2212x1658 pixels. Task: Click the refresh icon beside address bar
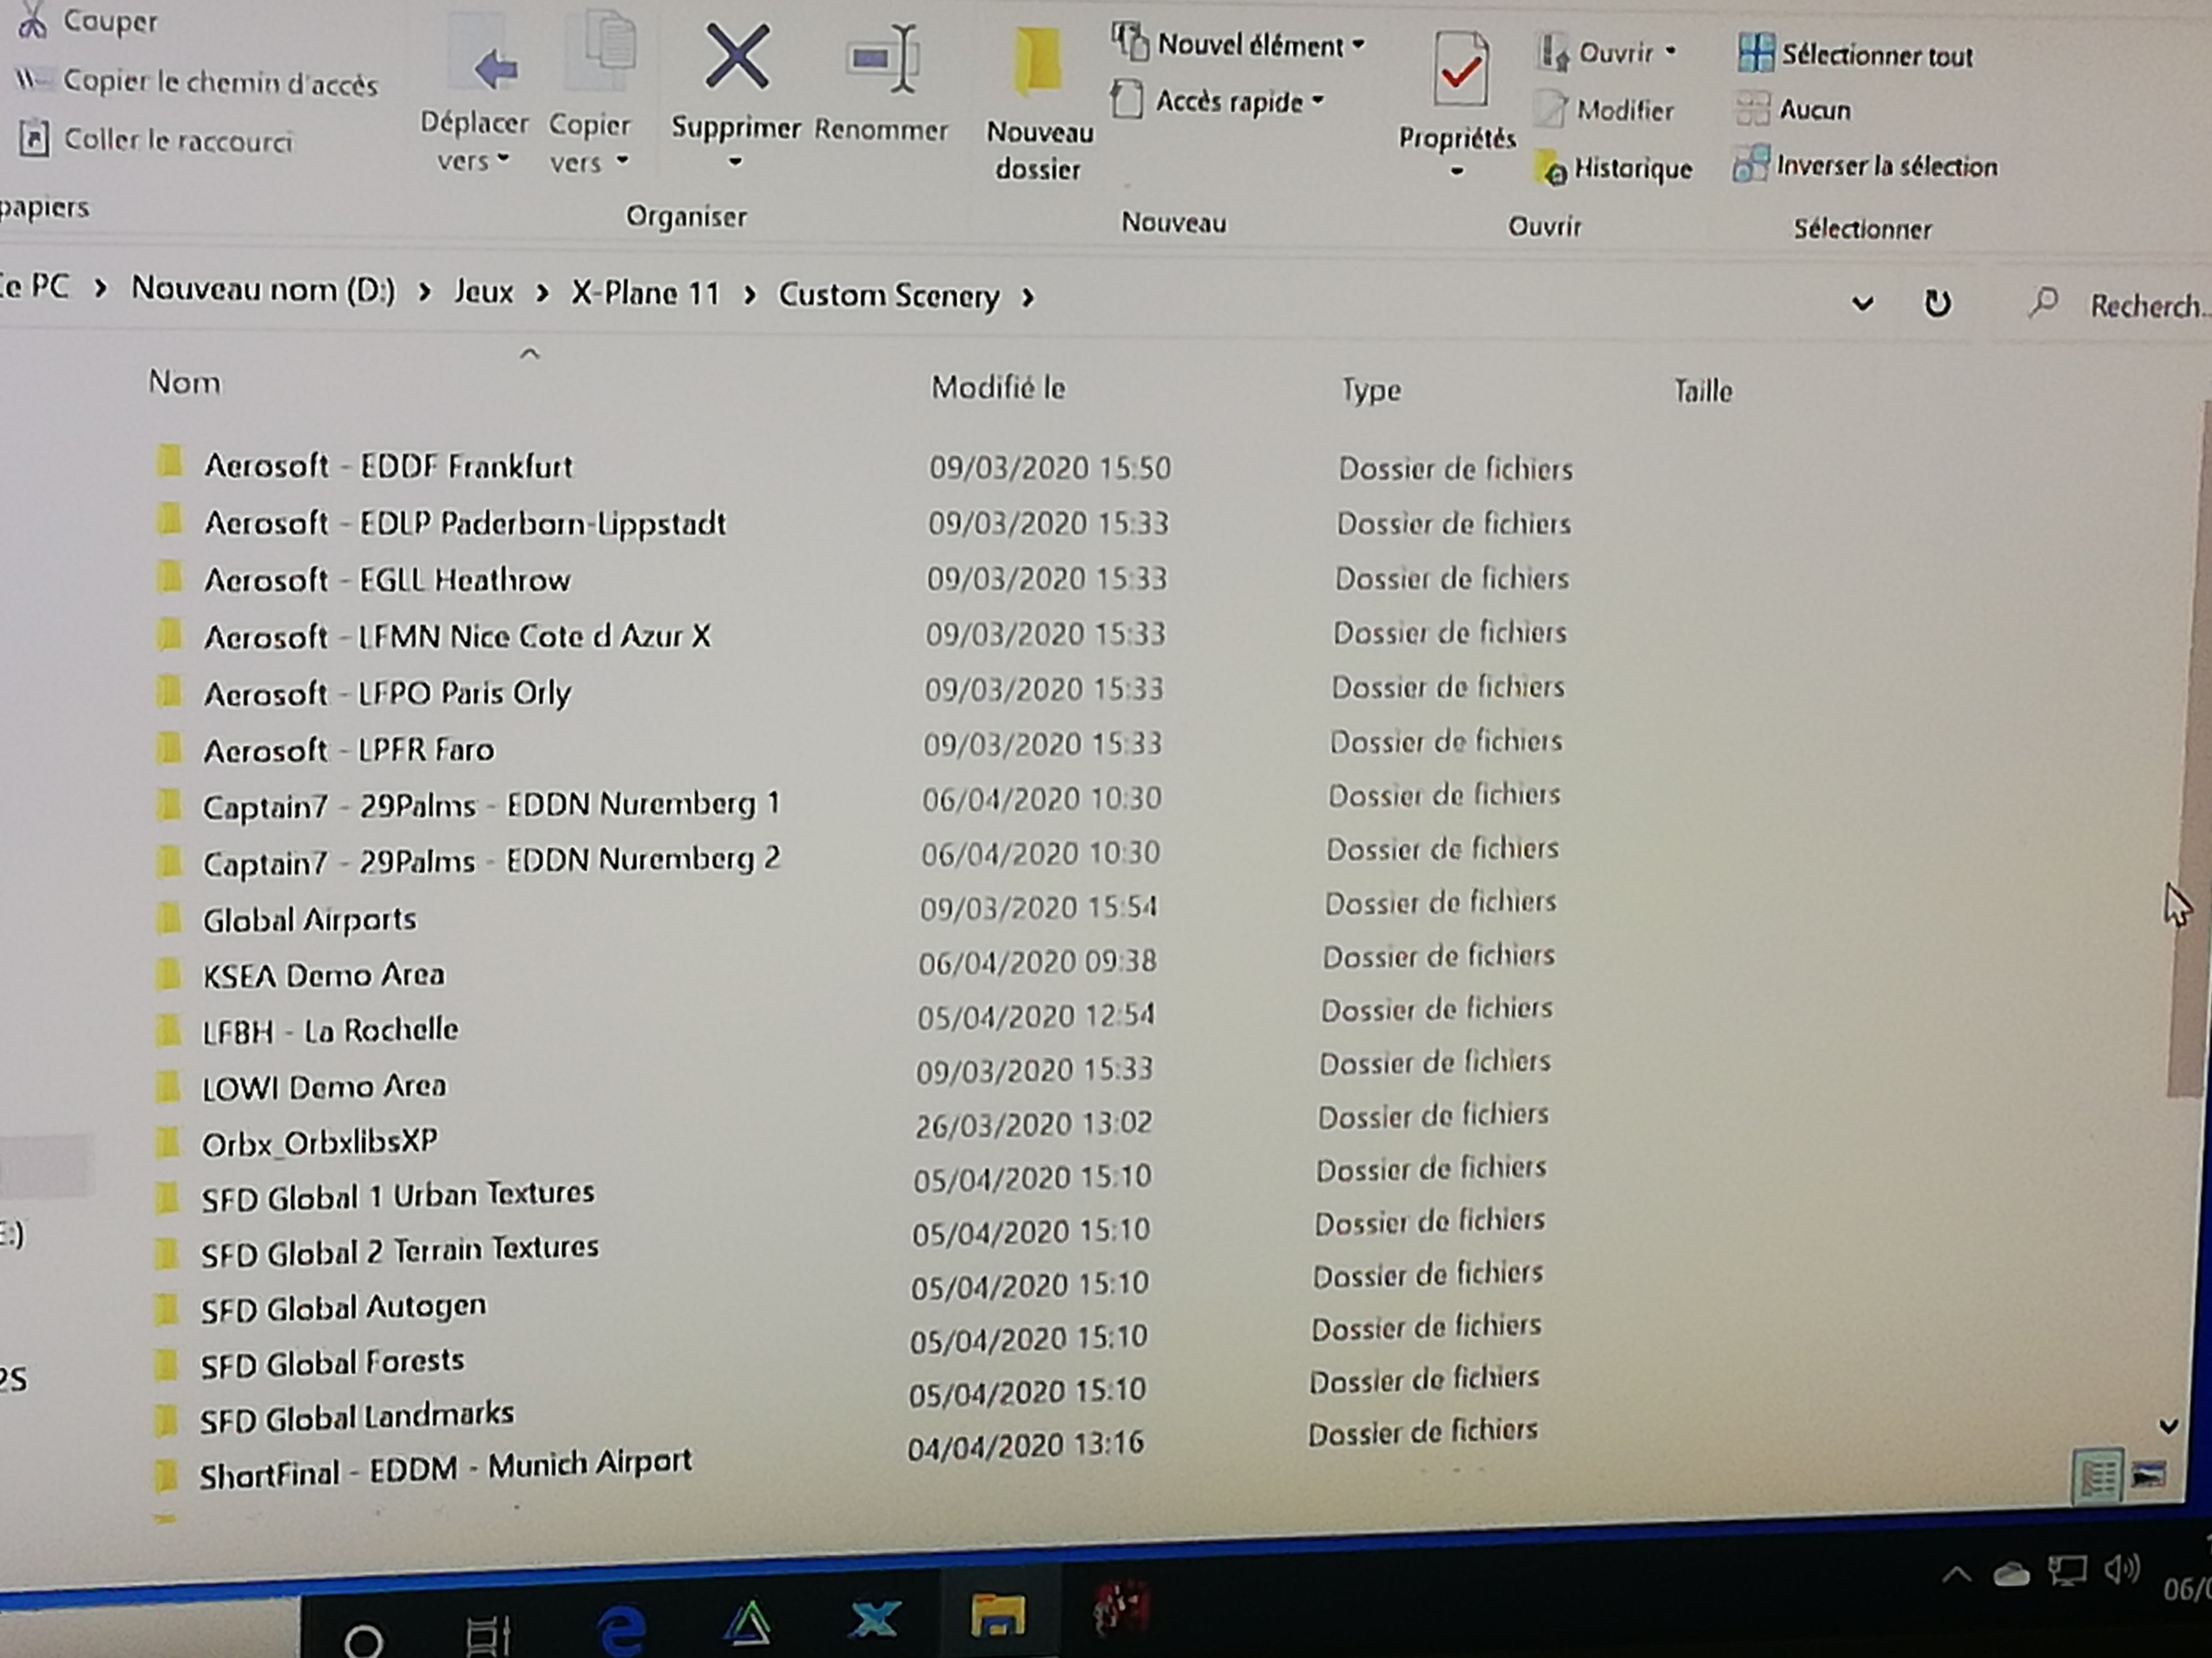[1937, 303]
